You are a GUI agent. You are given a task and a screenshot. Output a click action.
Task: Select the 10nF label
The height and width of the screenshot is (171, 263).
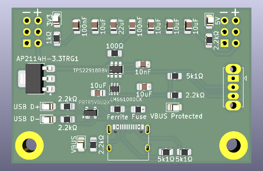click(x=143, y=72)
